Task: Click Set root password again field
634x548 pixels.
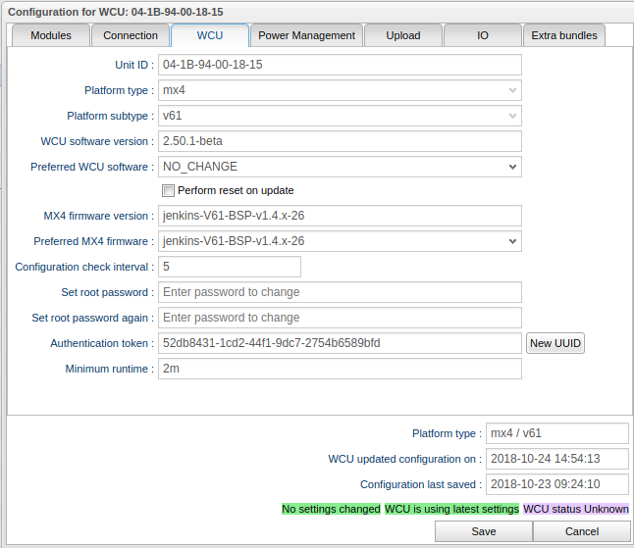Action: (339, 318)
